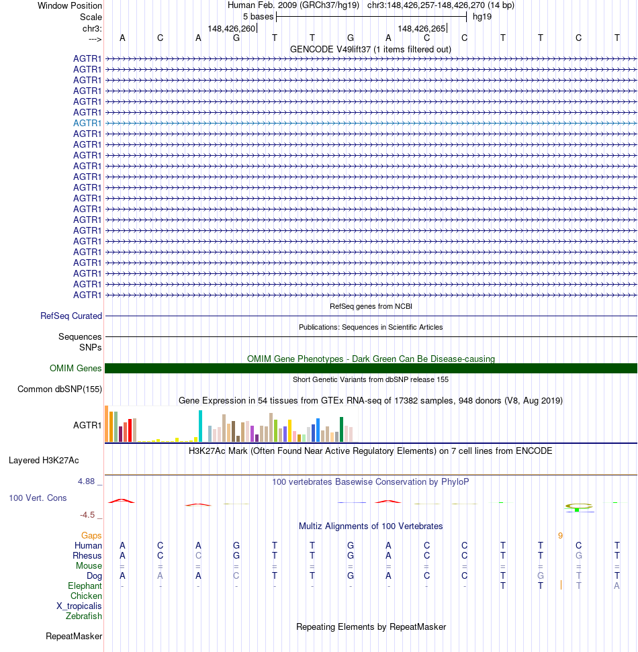Click the Window Position track label
The width and height of the screenshot is (638, 652).
pos(69,6)
